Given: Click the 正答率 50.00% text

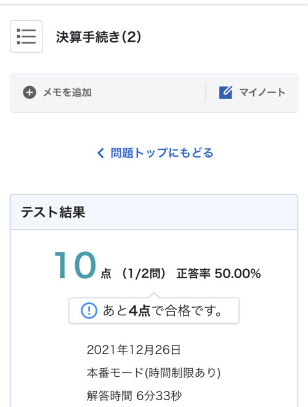Looking at the screenshot, I should [219, 273].
